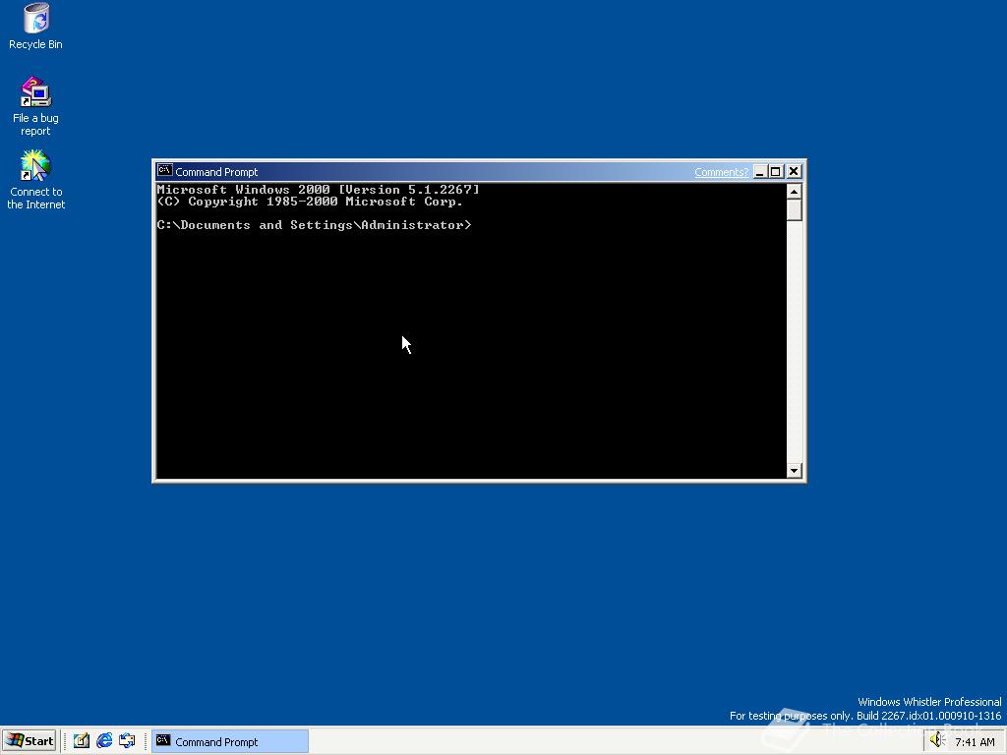The height and width of the screenshot is (755, 1007).
Task: Click the Copyright 1985-2000 Microsoft Corp. line
Action: click(310, 202)
